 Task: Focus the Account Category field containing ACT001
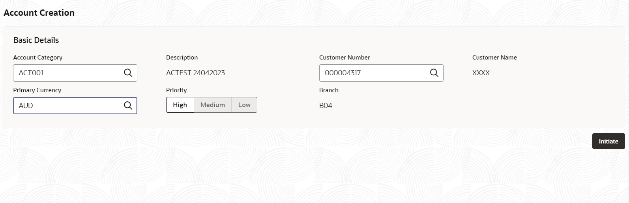(75, 73)
